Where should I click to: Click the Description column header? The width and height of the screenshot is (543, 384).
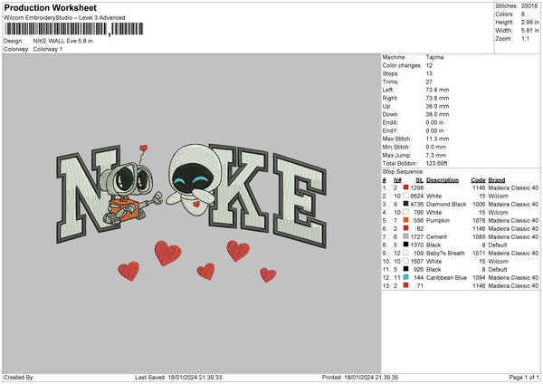(x=443, y=180)
